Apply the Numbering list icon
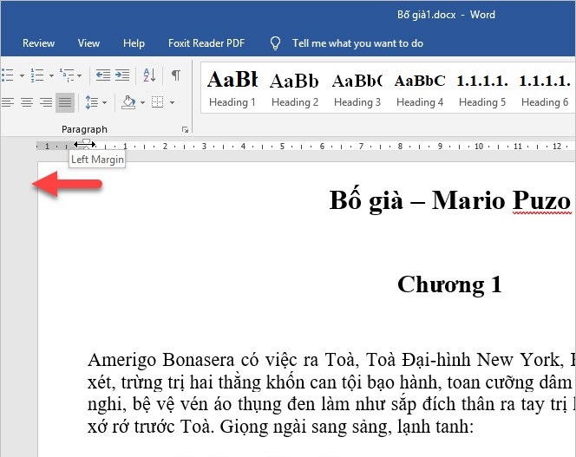576x457 pixels. click(36, 75)
